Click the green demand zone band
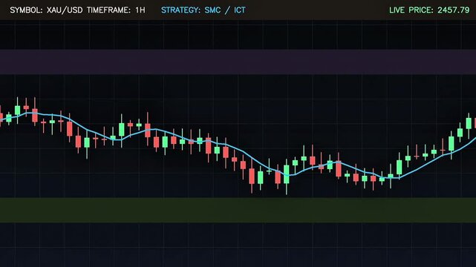This screenshot has height=267, width=476. click(x=238, y=211)
